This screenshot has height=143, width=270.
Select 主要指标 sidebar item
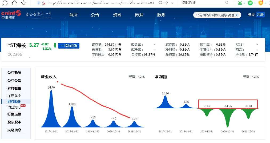[14, 96]
